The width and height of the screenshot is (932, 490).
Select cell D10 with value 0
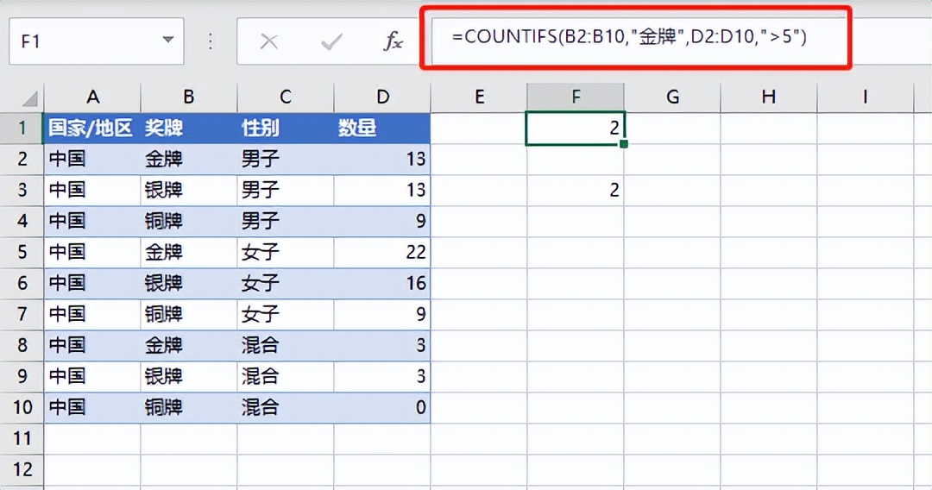(382, 407)
